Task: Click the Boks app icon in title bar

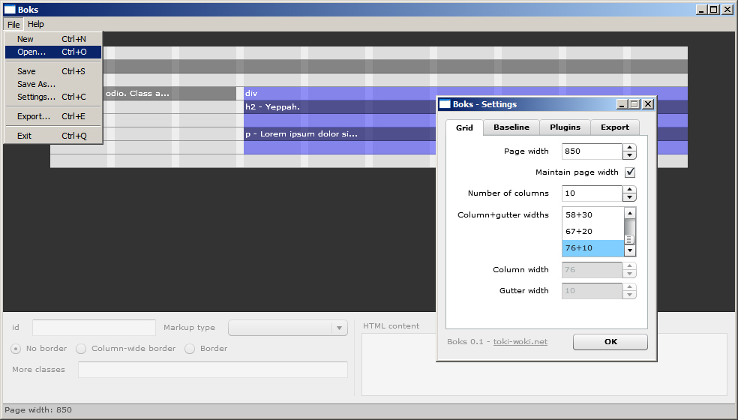Action: (x=10, y=10)
